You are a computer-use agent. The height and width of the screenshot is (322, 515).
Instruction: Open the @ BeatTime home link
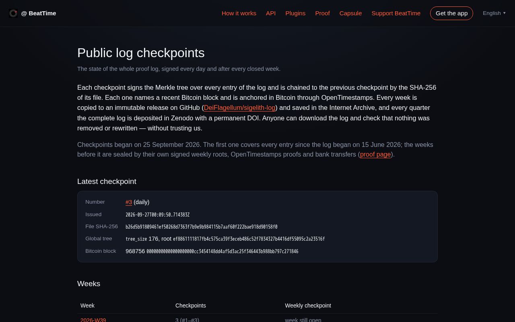pos(33,13)
